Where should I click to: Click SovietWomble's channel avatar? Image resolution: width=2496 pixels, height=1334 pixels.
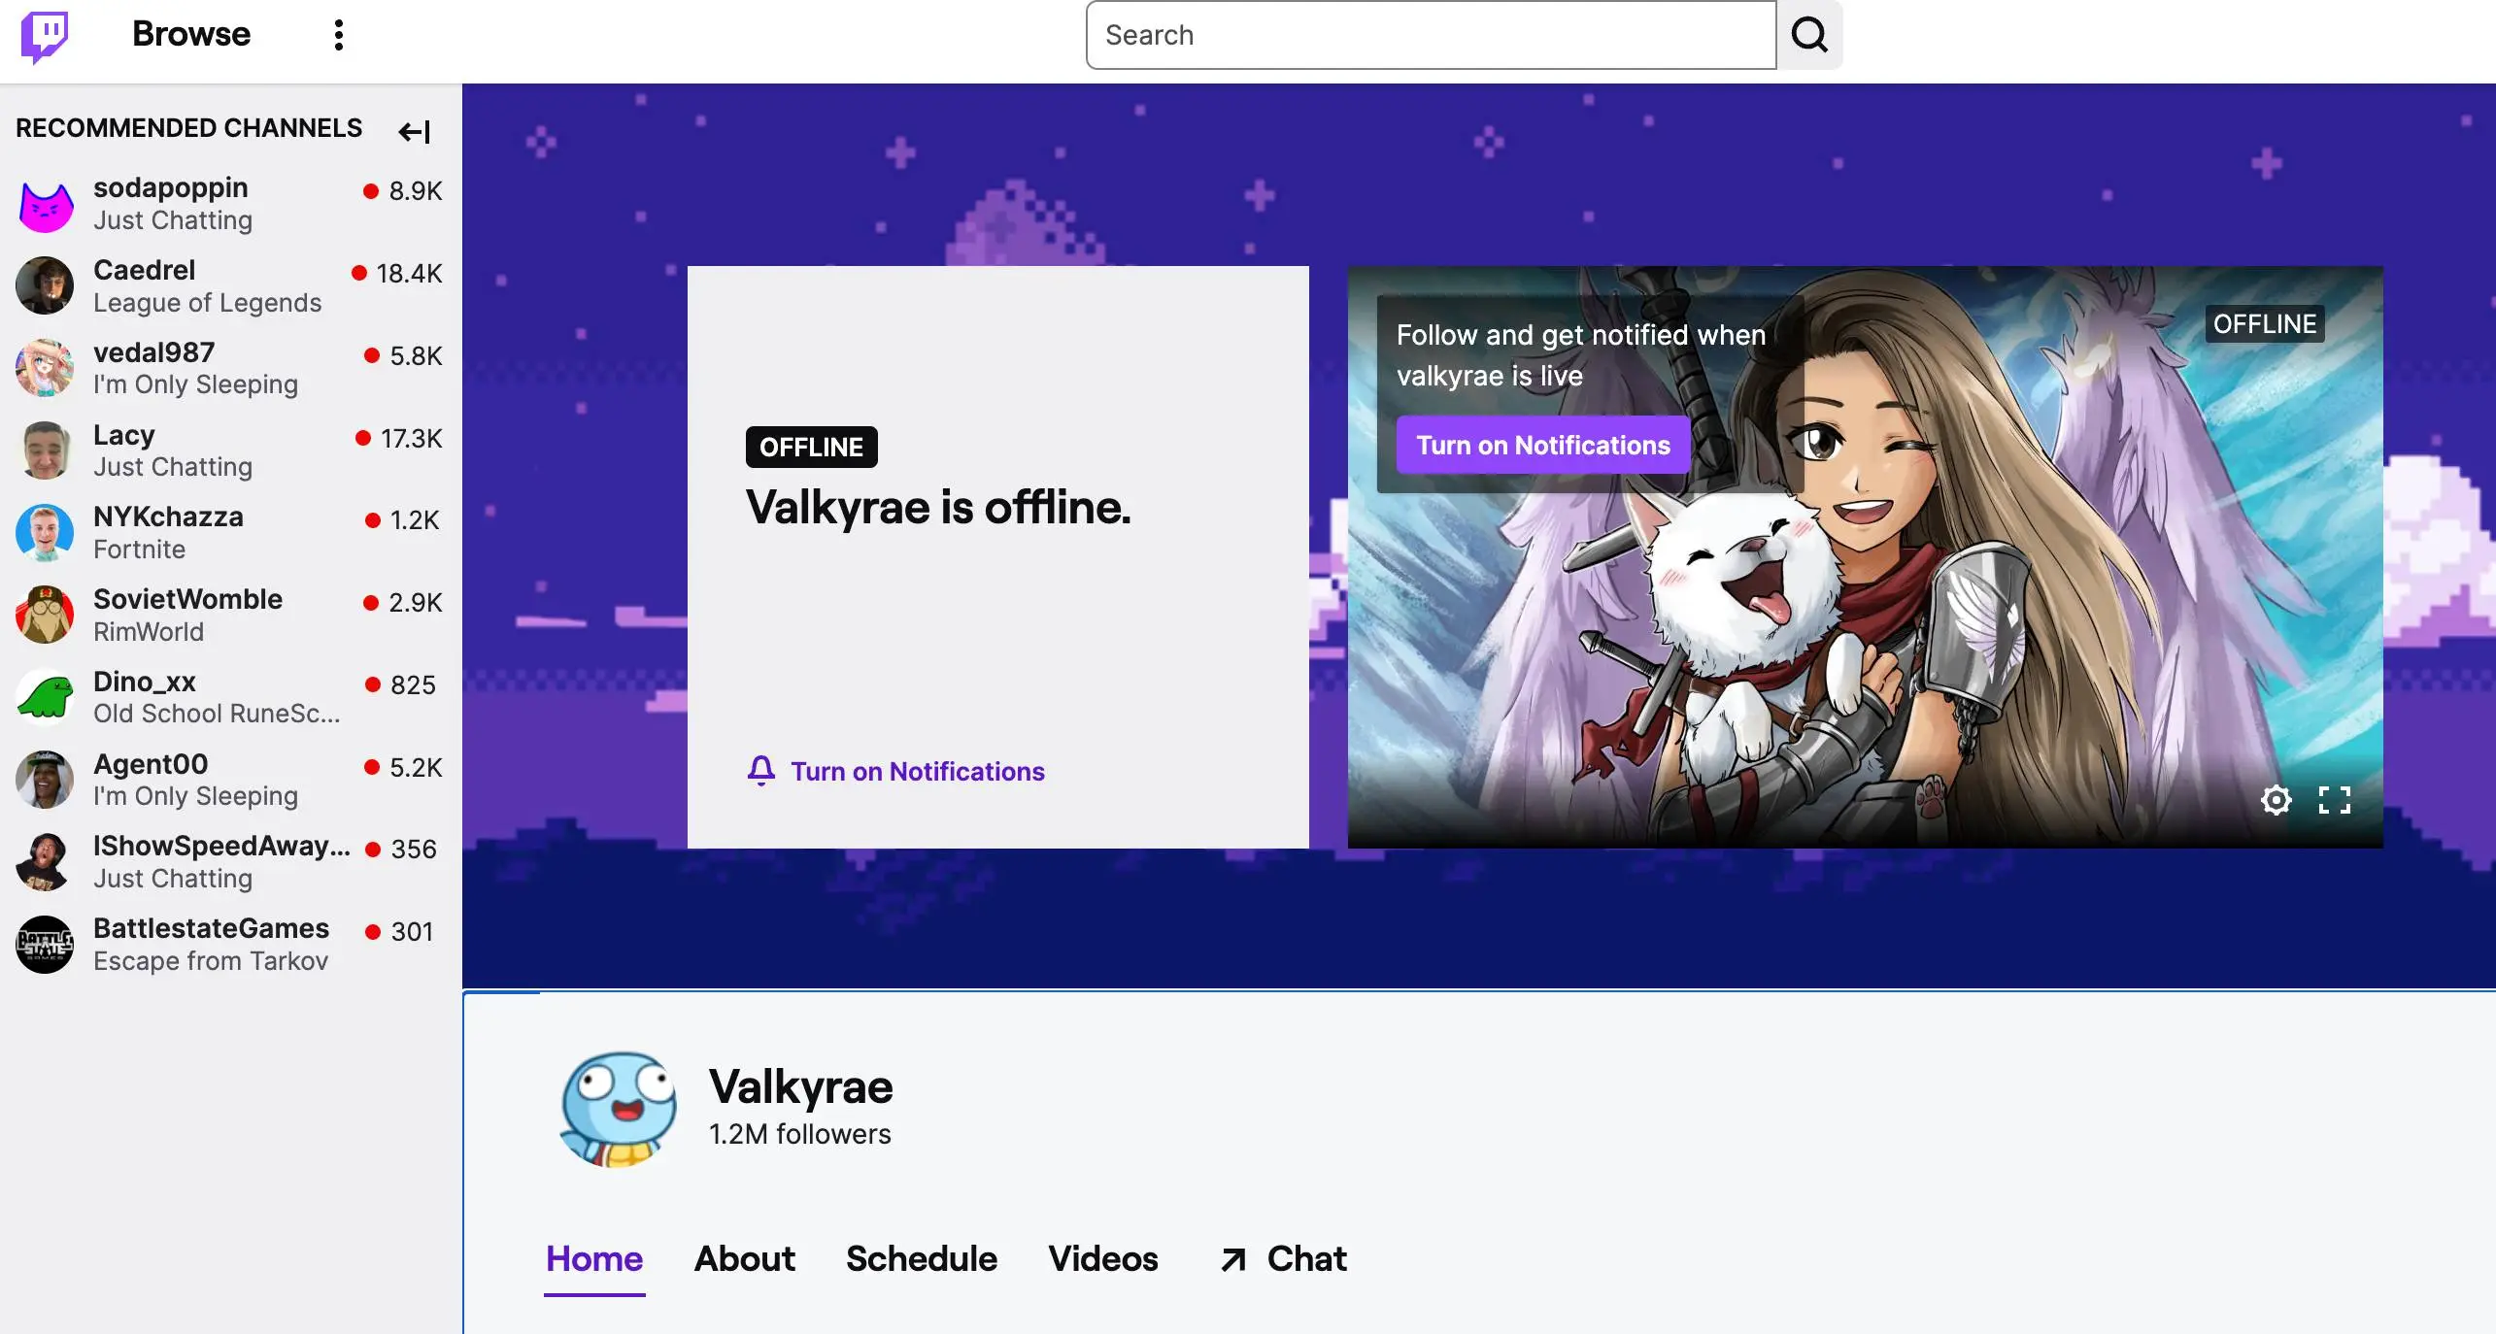(x=44, y=615)
